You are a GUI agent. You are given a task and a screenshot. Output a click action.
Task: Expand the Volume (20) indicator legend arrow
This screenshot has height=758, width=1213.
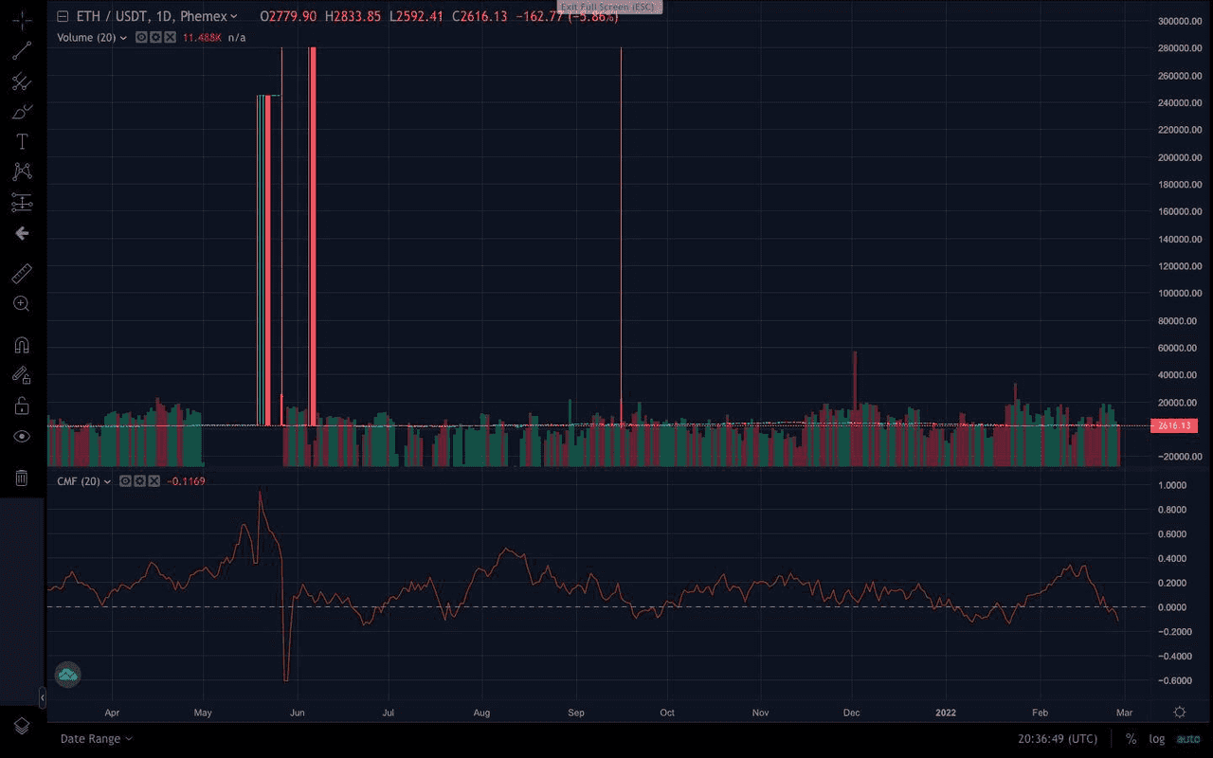[x=123, y=38]
